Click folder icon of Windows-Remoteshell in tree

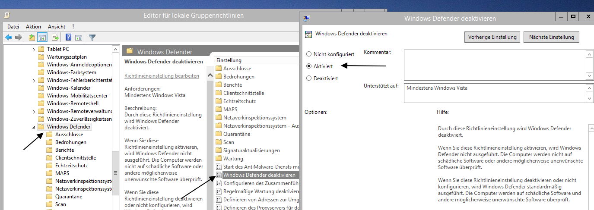(x=41, y=103)
